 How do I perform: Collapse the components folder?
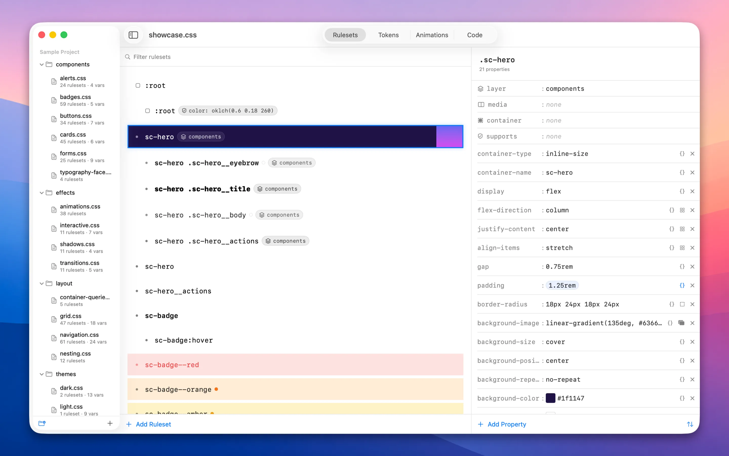[x=42, y=65]
